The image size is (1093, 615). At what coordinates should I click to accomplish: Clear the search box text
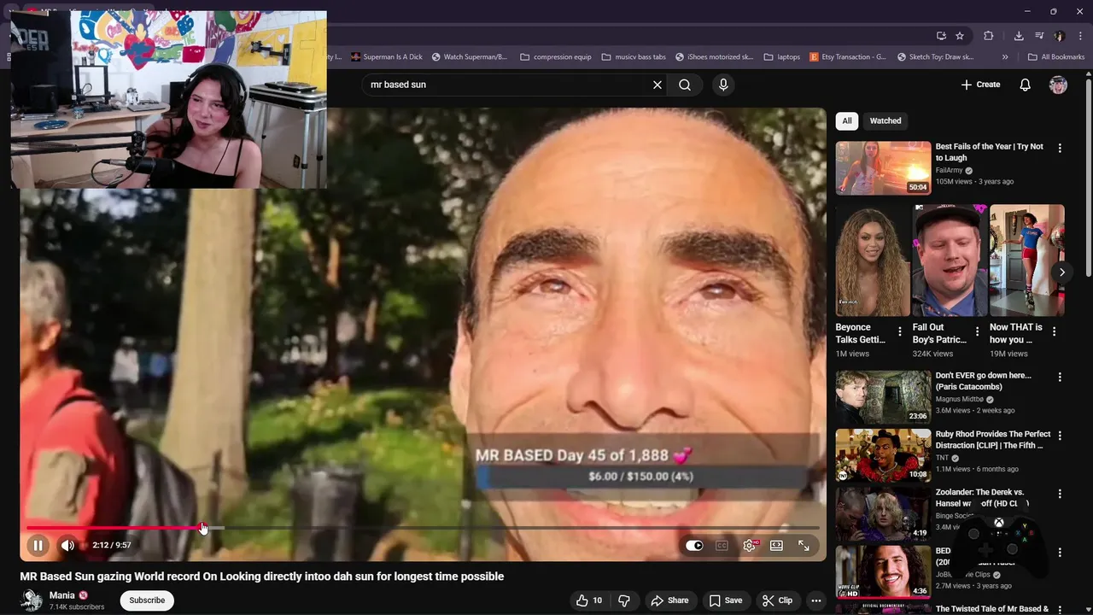658,85
